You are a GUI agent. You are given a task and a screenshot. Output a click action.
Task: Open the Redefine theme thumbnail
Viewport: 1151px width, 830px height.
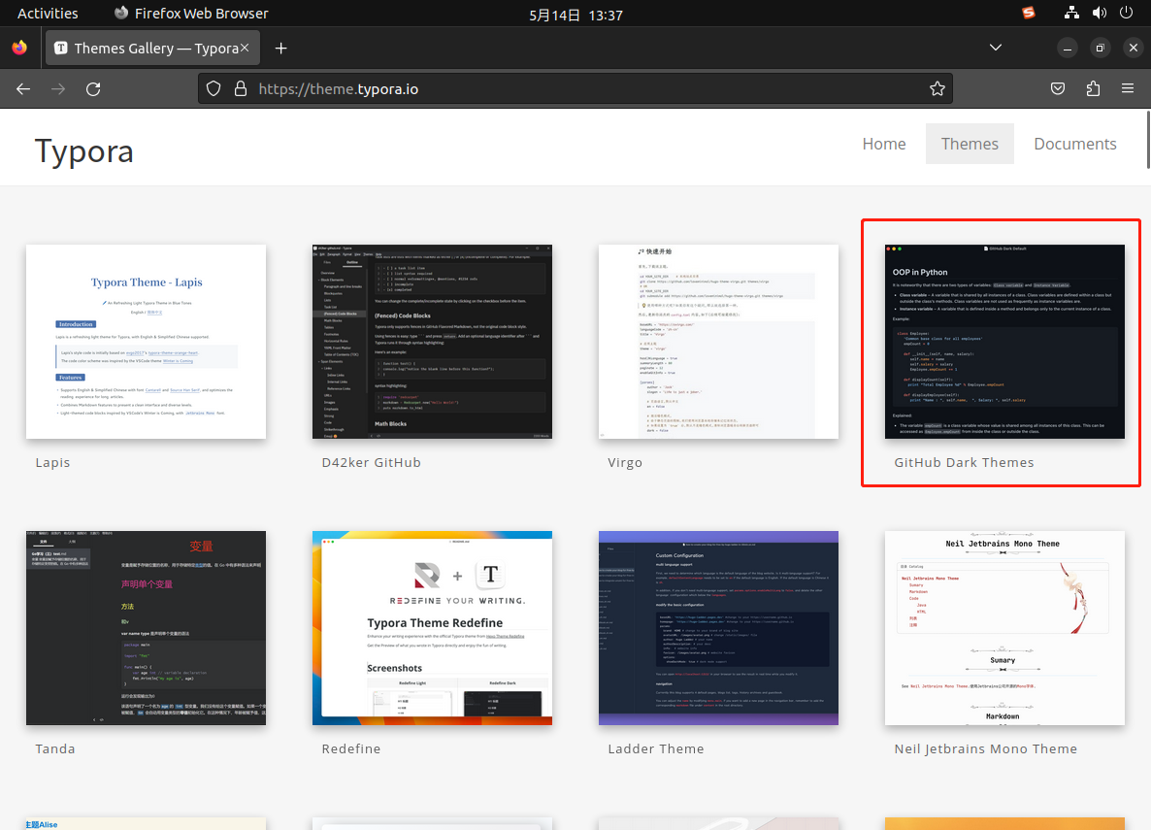(433, 628)
